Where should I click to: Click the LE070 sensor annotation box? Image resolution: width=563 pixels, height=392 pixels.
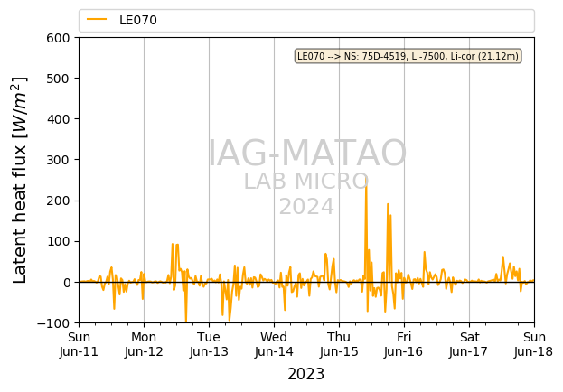click(x=408, y=56)
